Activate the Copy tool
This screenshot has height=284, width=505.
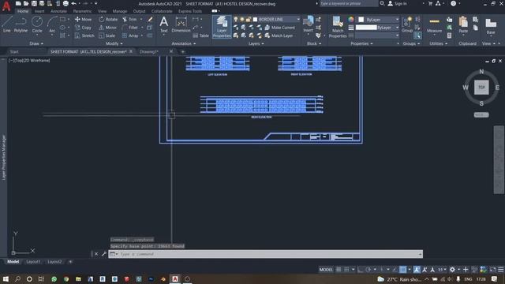[83, 28]
